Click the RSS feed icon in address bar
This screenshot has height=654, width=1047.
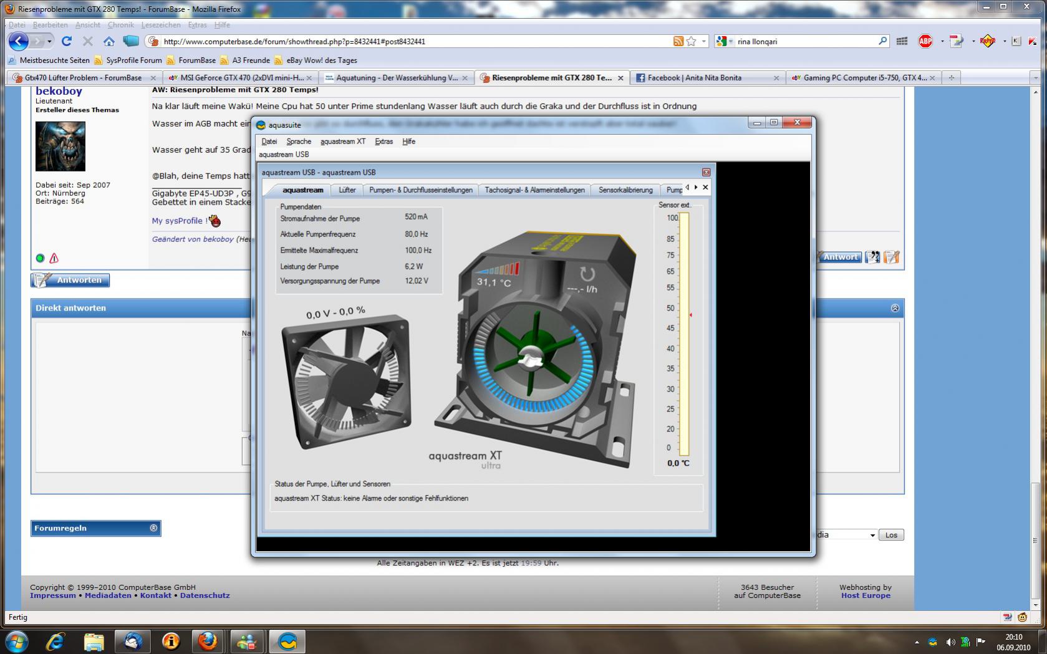pos(678,41)
